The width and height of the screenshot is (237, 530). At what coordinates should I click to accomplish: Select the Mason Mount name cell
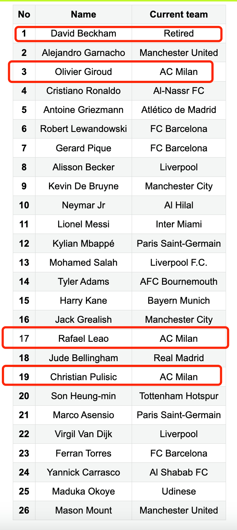pos(83,511)
